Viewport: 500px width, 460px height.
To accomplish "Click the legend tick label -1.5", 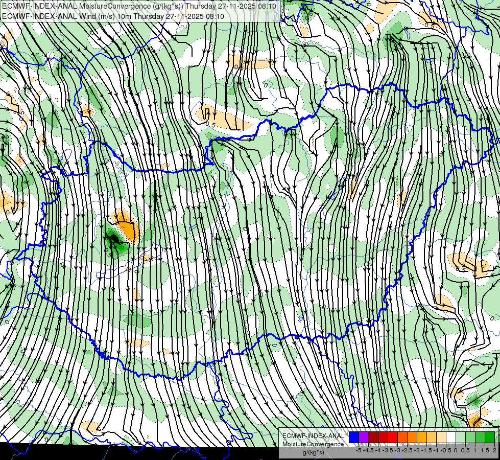I will 426,450.
